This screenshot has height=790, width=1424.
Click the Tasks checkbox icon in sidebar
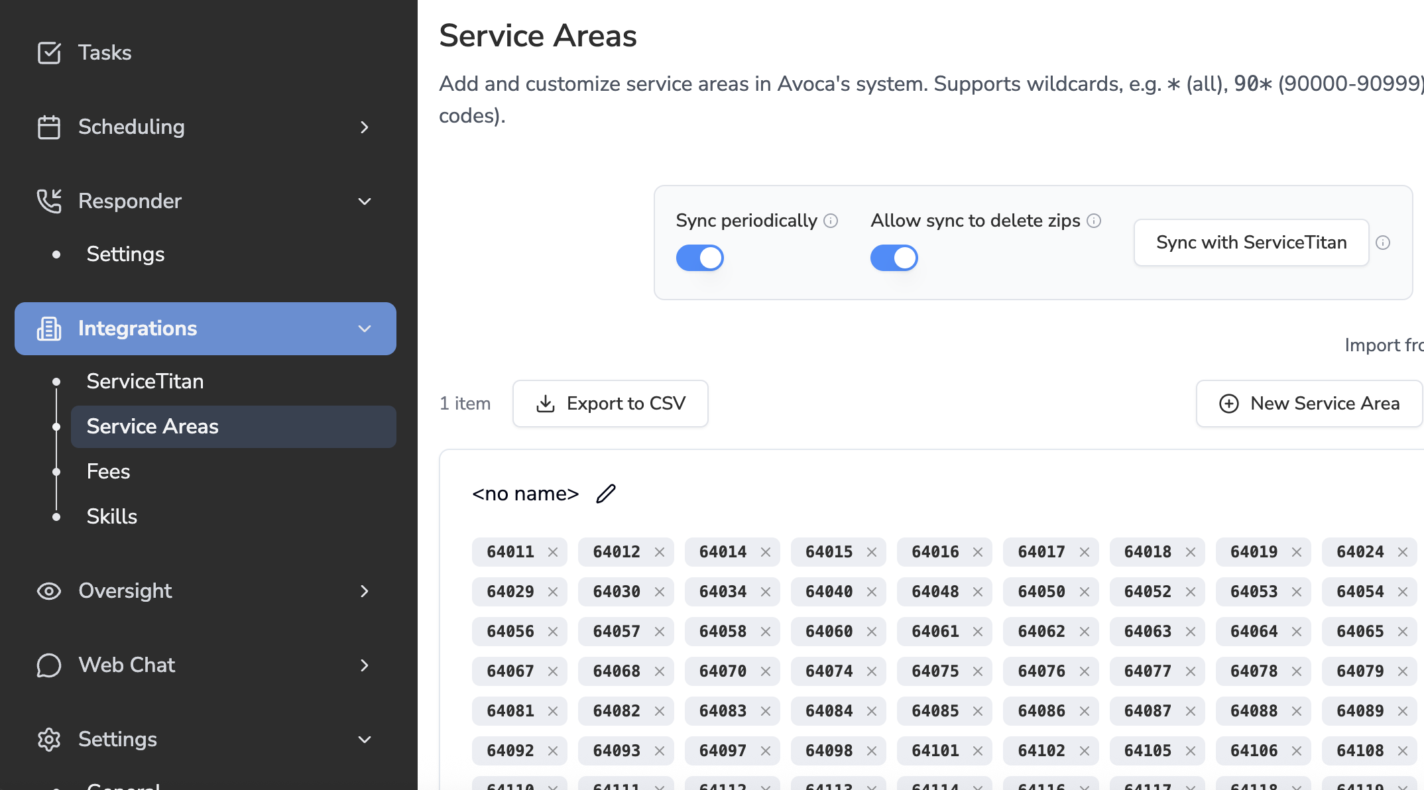tap(49, 52)
